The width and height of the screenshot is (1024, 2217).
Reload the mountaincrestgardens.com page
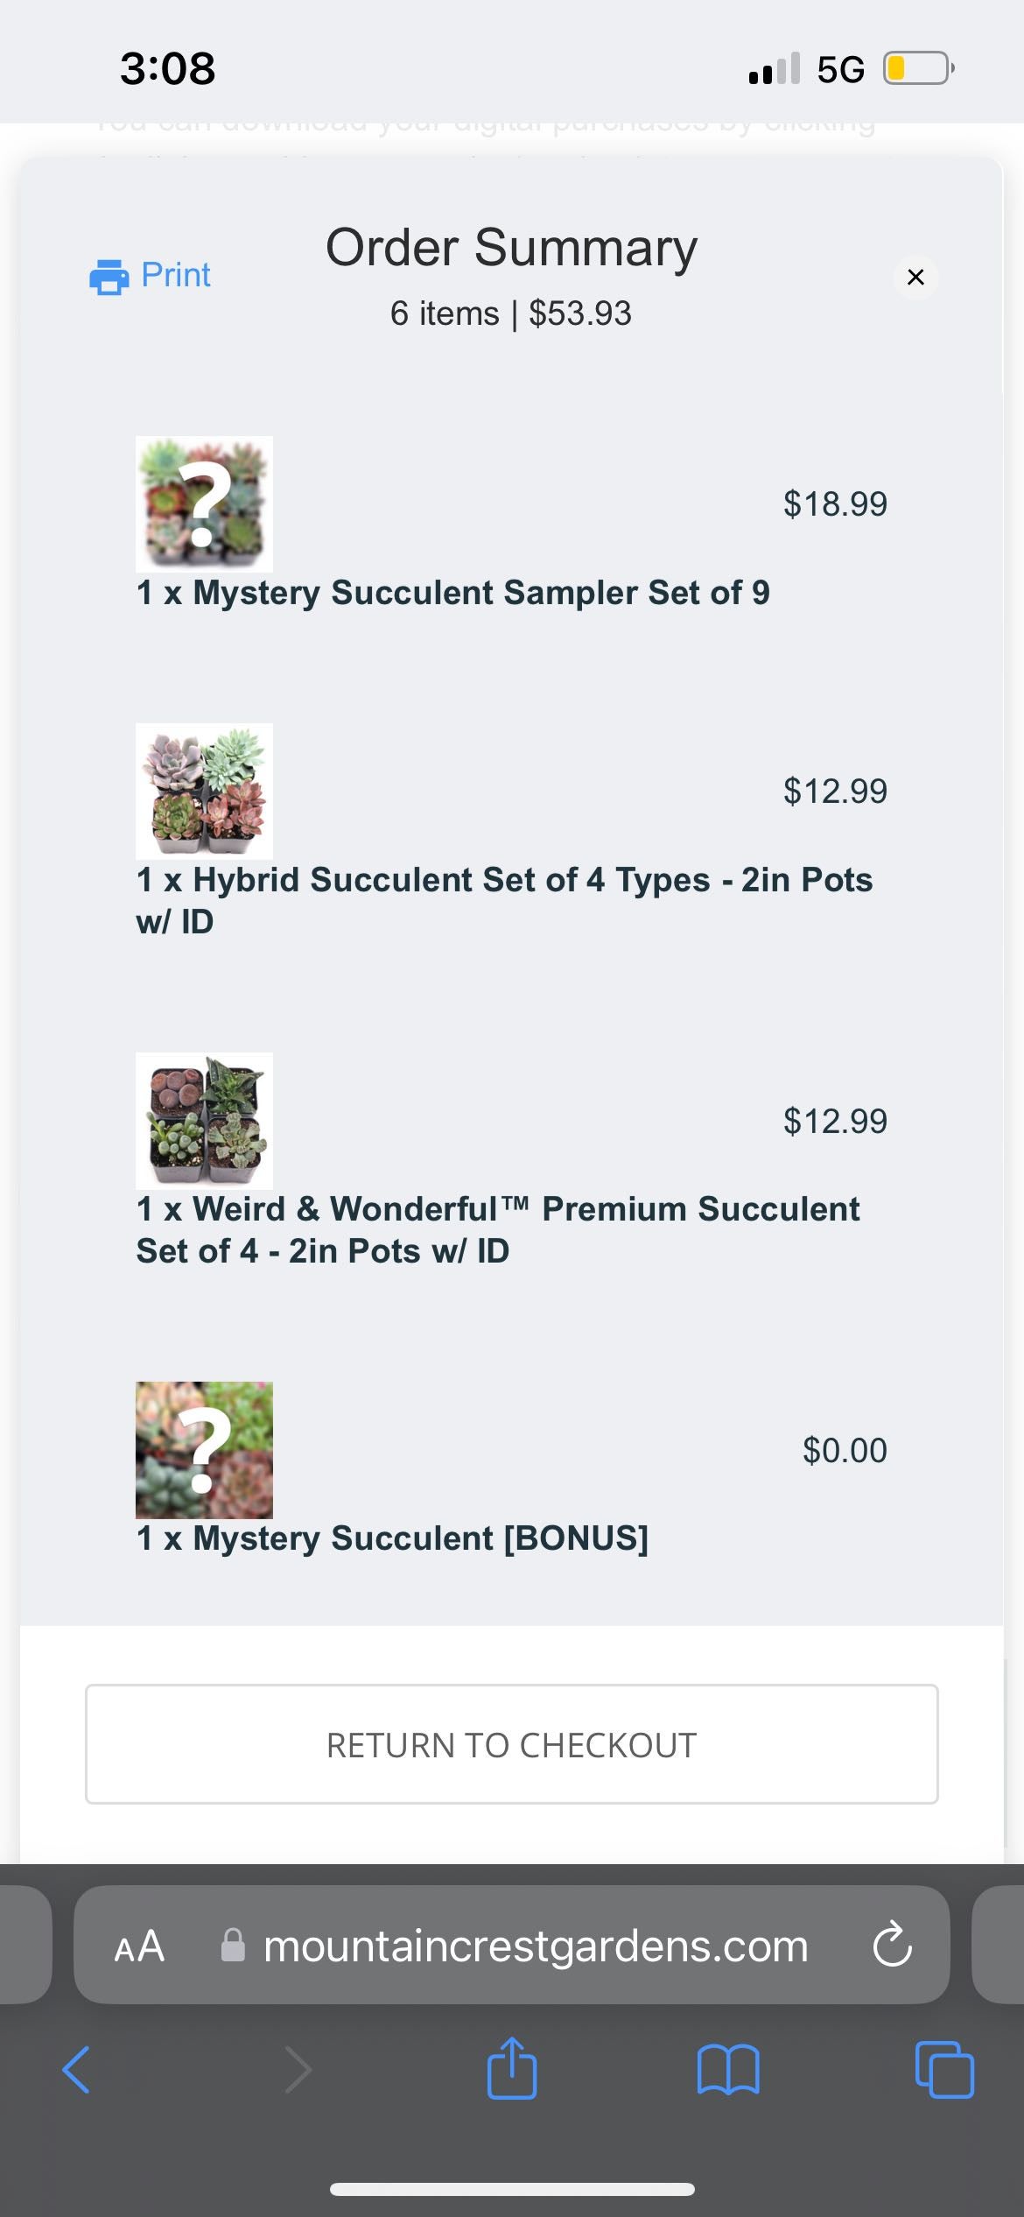[x=892, y=1946]
